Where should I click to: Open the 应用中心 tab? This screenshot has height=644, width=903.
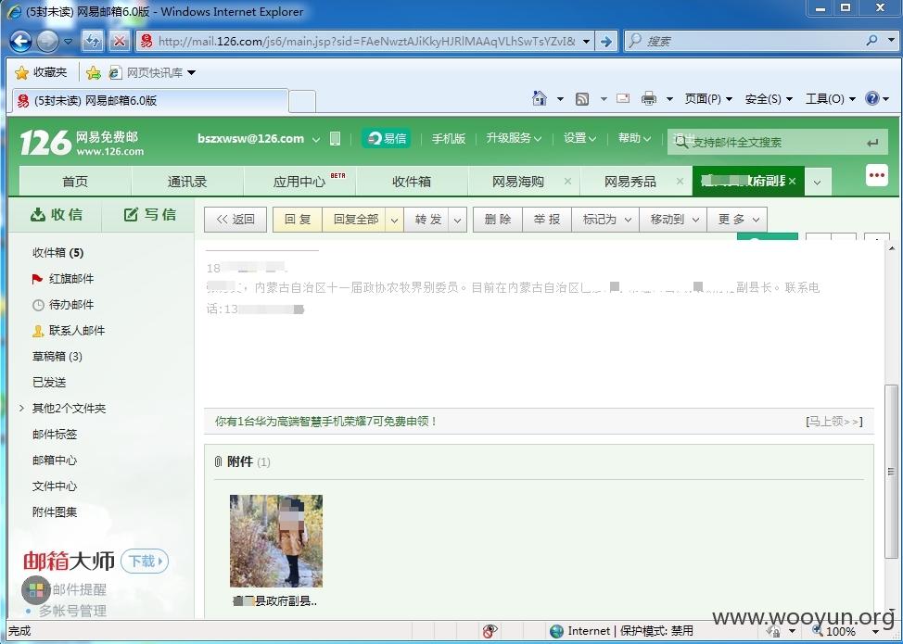click(x=299, y=182)
